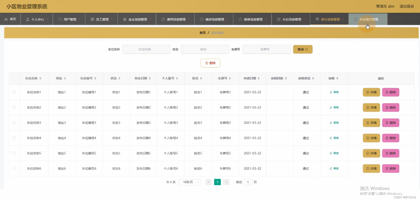
Task: Click the sort arrows on 个人账号 column
Action: 177,78
